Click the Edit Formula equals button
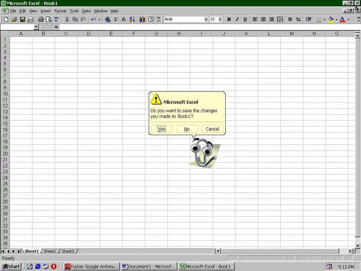Viewport: 361px width, 271px height. (x=56, y=27)
